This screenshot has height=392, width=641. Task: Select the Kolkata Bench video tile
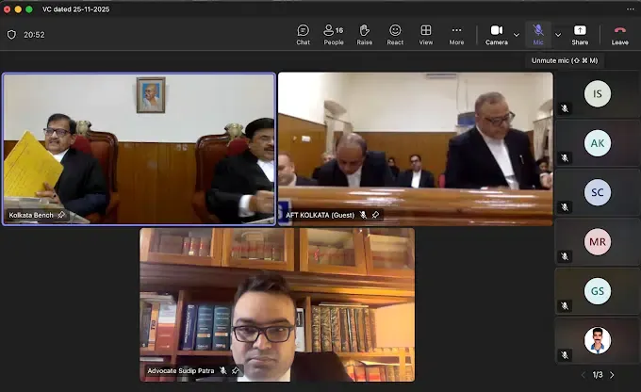[139, 149]
